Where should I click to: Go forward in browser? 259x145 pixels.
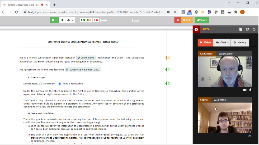pos(10,12)
